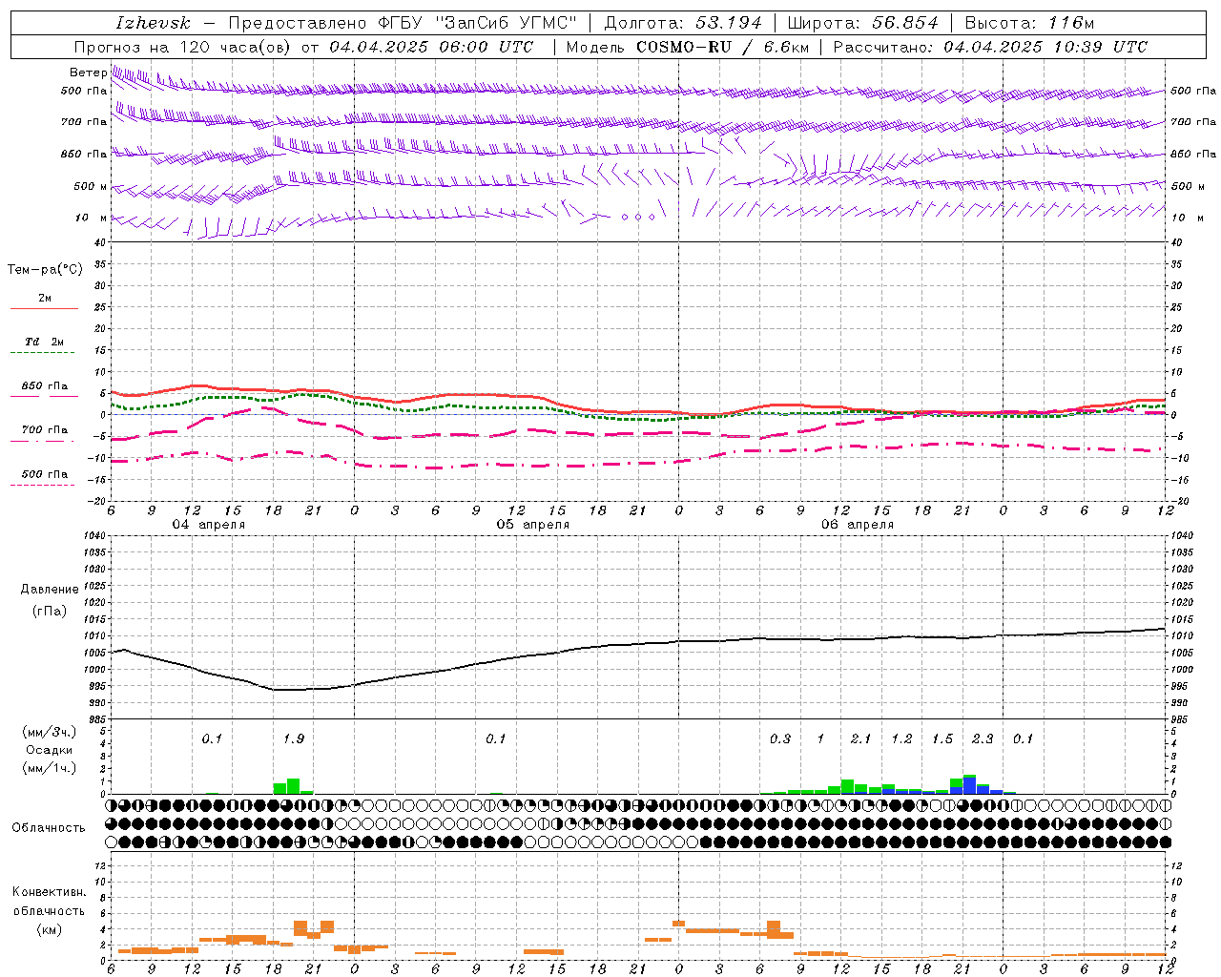Click the '0.3' precipitation total value
The width and height of the screenshot is (1221, 977).
tap(780, 739)
